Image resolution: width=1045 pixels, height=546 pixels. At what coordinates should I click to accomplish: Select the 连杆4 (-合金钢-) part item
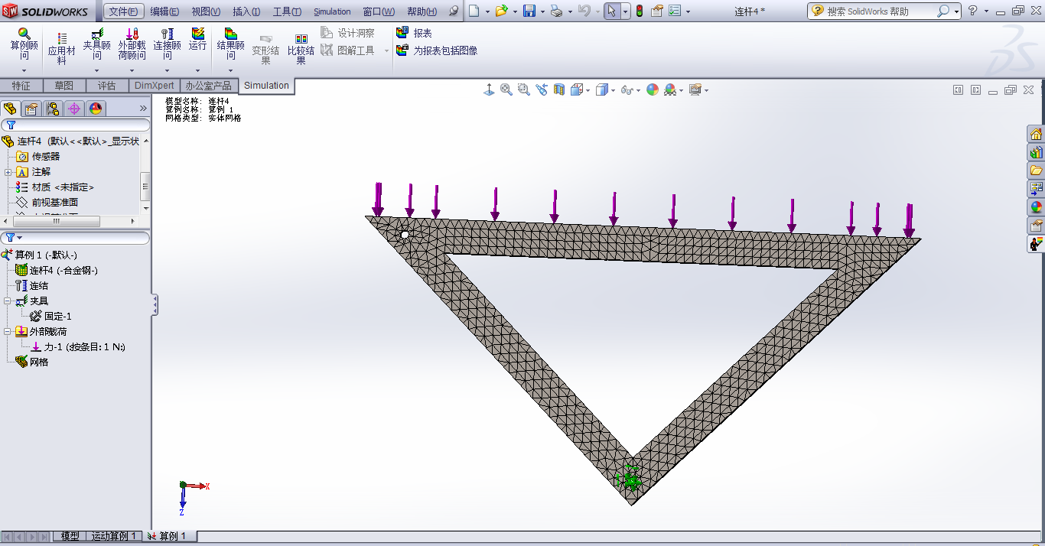57,270
